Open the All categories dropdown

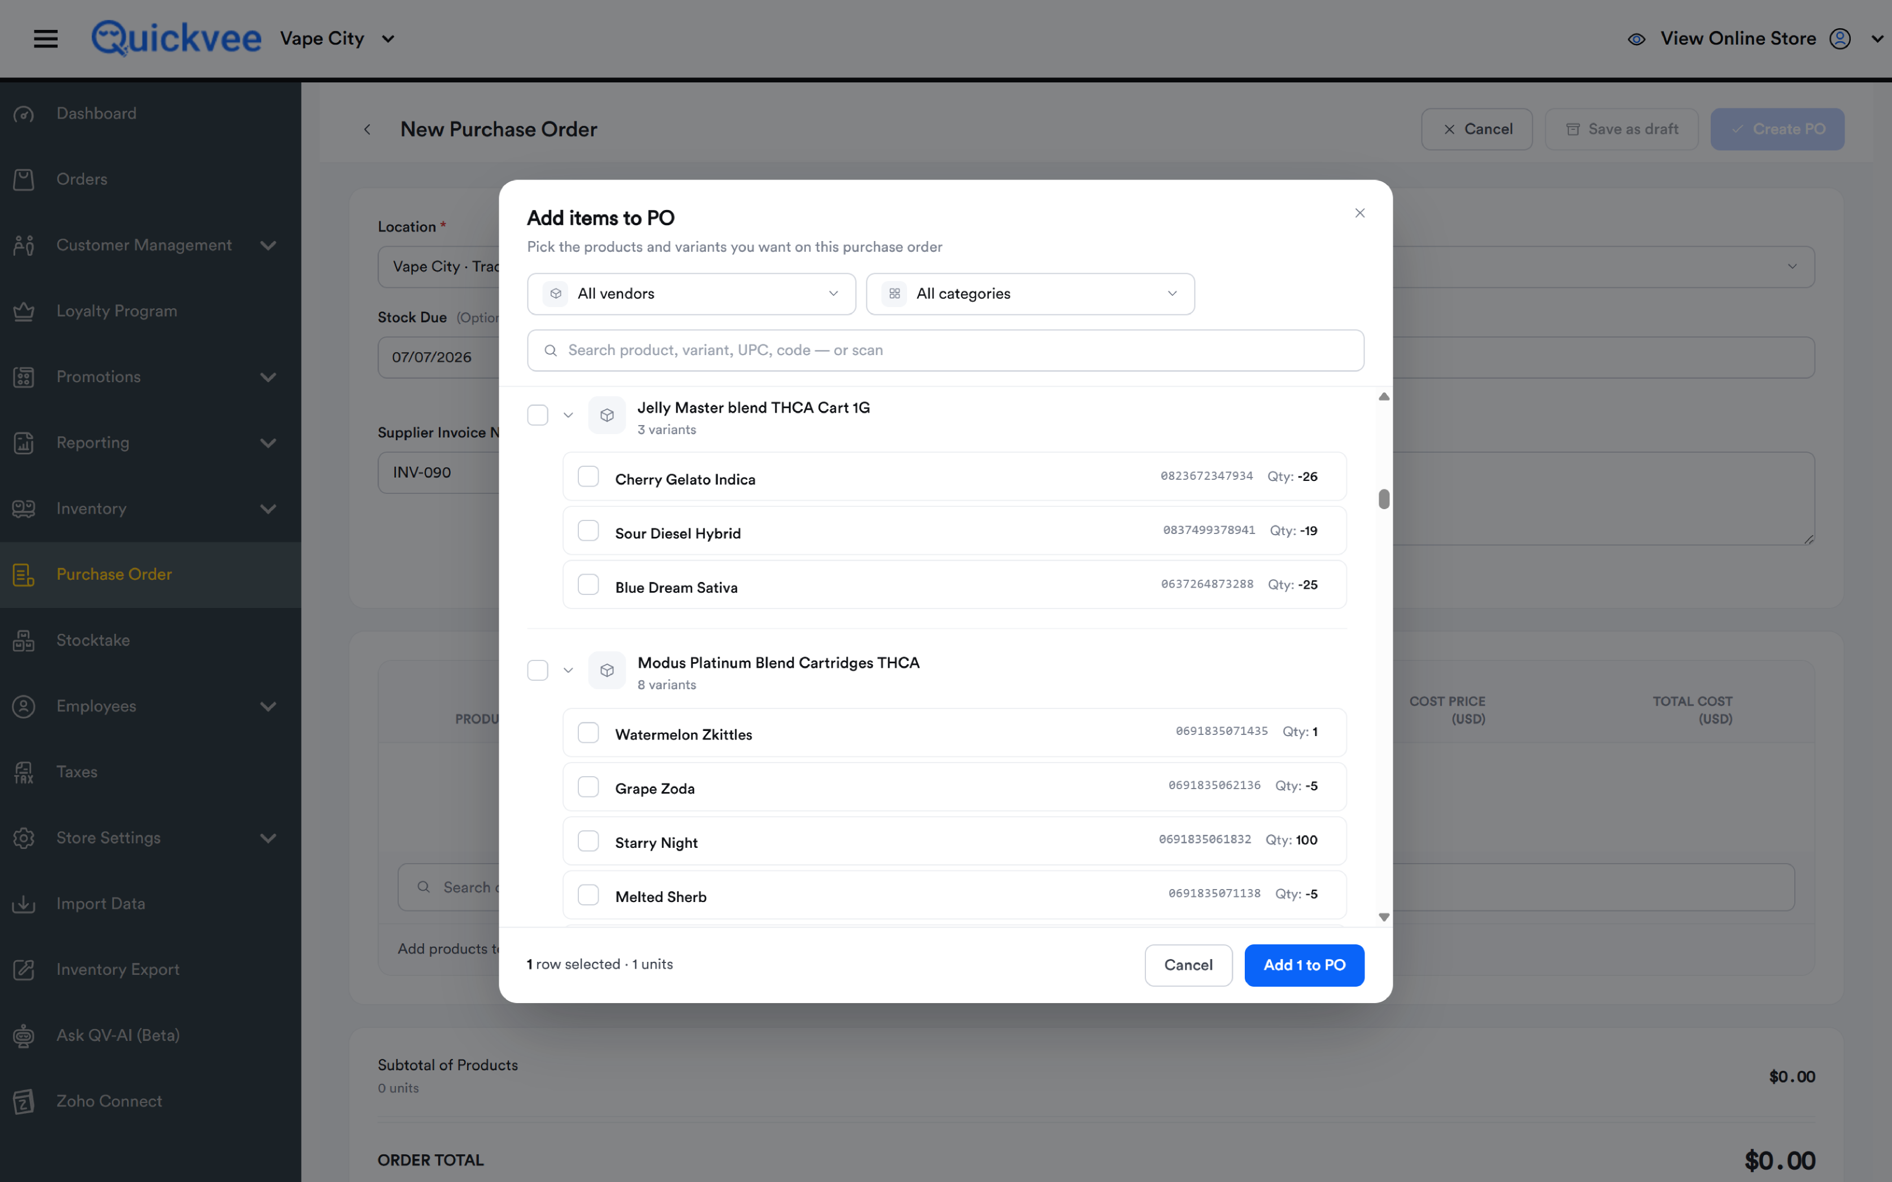(1030, 294)
